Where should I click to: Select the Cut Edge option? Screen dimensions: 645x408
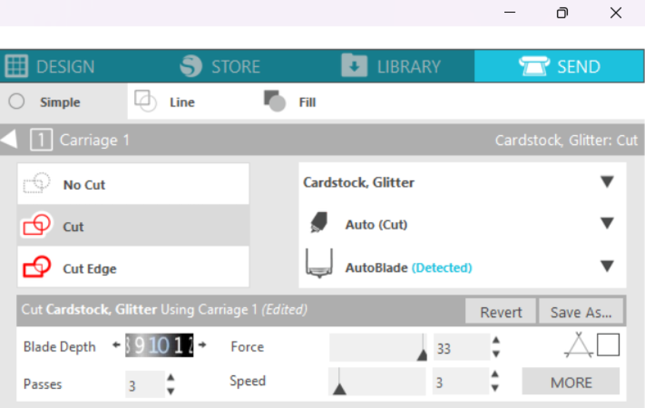pos(133,268)
